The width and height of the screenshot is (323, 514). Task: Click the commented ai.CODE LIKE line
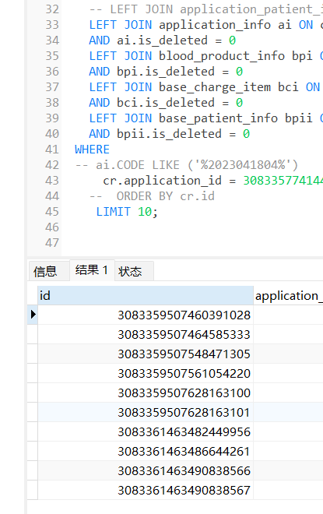point(186,165)
